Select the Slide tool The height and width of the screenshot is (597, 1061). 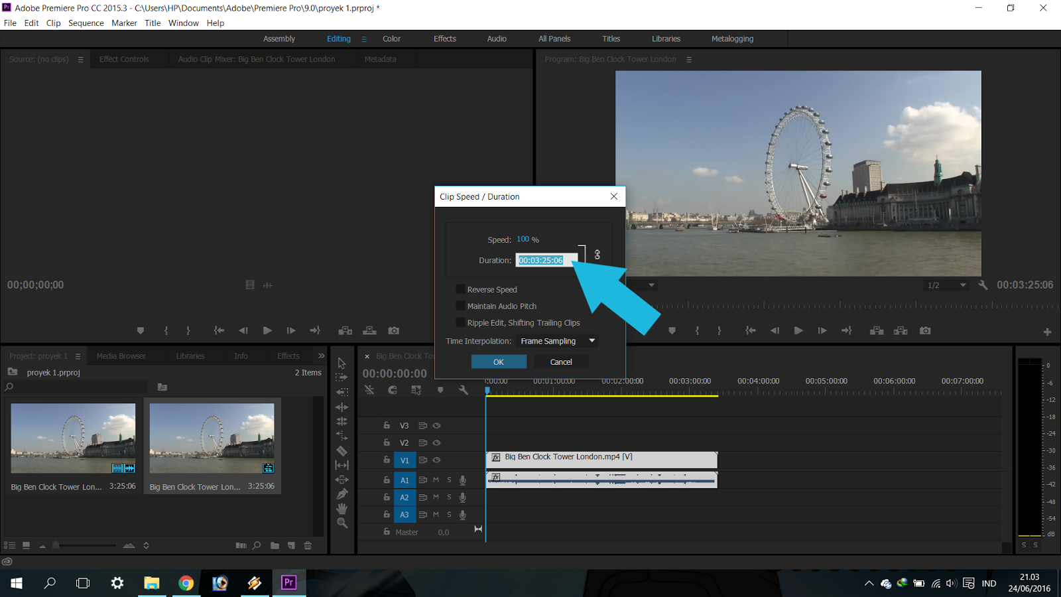[x=342, y=480]
